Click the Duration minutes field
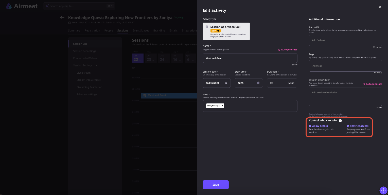 pos(282,83)
